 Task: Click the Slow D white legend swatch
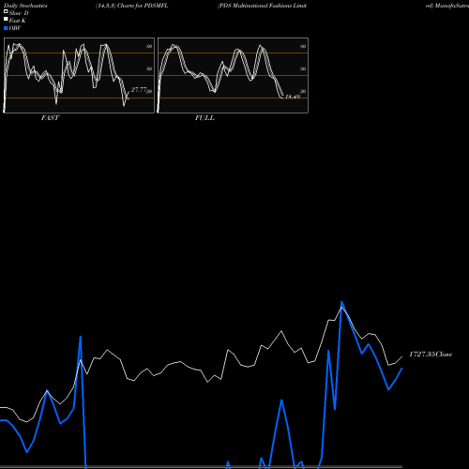6,11
